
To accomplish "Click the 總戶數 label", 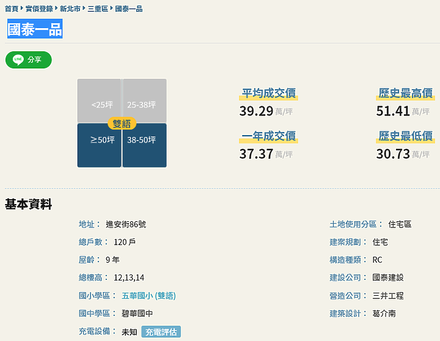I will [93, 242].
